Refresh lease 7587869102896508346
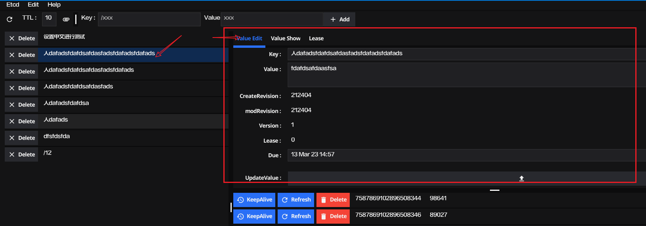 click(x=296, y=217)
